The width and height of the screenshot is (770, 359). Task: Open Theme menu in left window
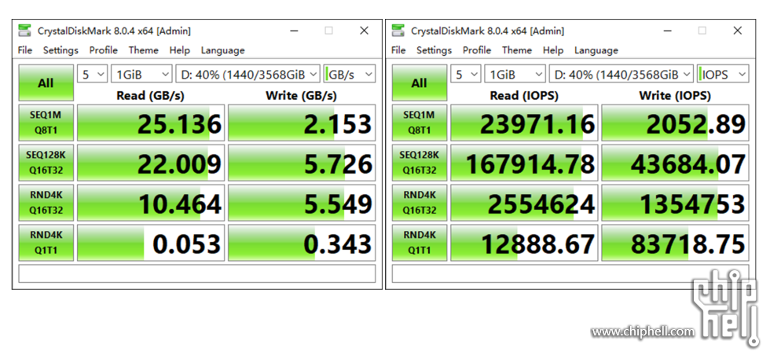coord(143,50)
